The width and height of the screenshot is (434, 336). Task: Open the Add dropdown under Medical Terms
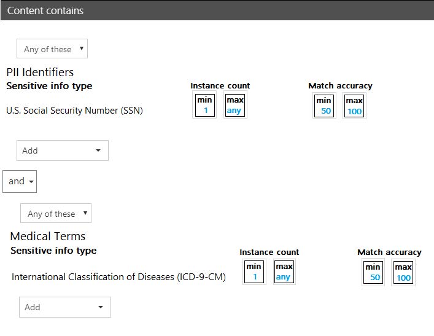[x=65, y=307]
